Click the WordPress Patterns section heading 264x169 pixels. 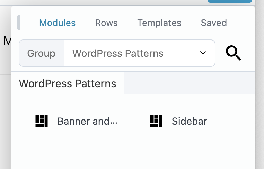click(68, 83)
